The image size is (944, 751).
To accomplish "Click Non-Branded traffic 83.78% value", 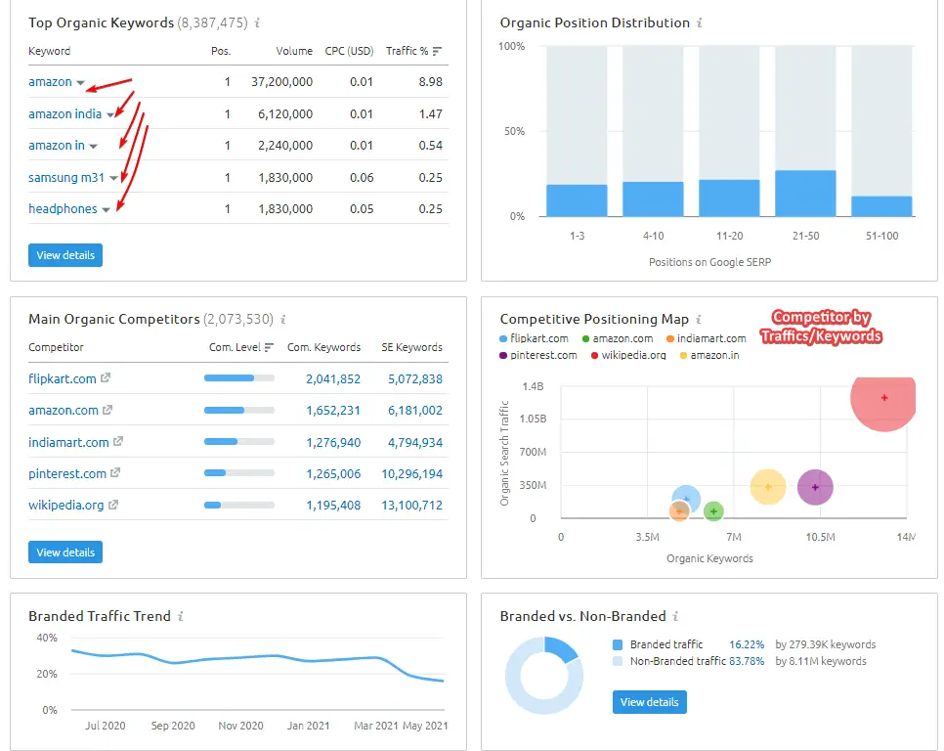I will (x=747, y=661).
